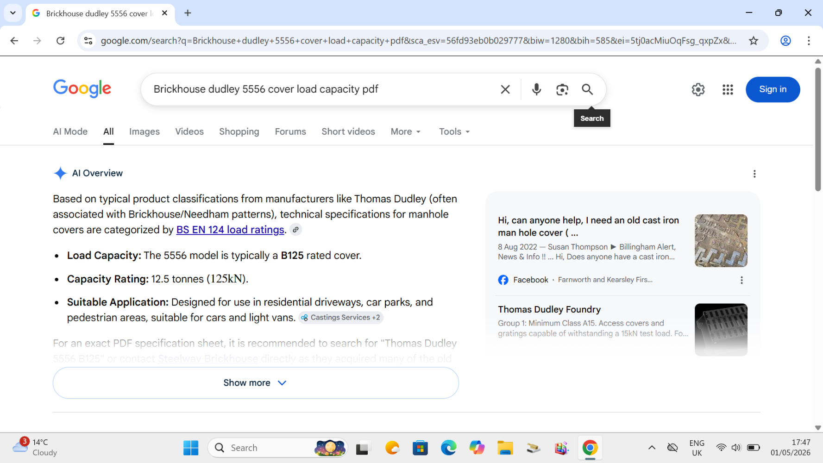The image size is (823, 463).
Task: Open options for the Facebook source card
Action: tap(741, 280)
